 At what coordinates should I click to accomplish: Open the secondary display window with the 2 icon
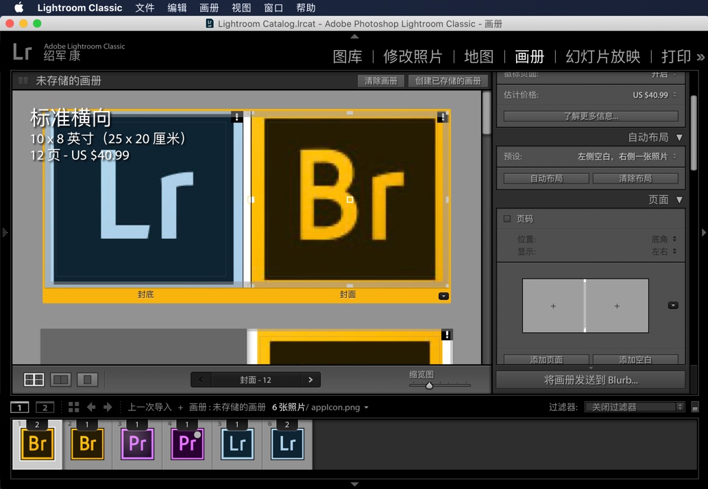(45, 407)
